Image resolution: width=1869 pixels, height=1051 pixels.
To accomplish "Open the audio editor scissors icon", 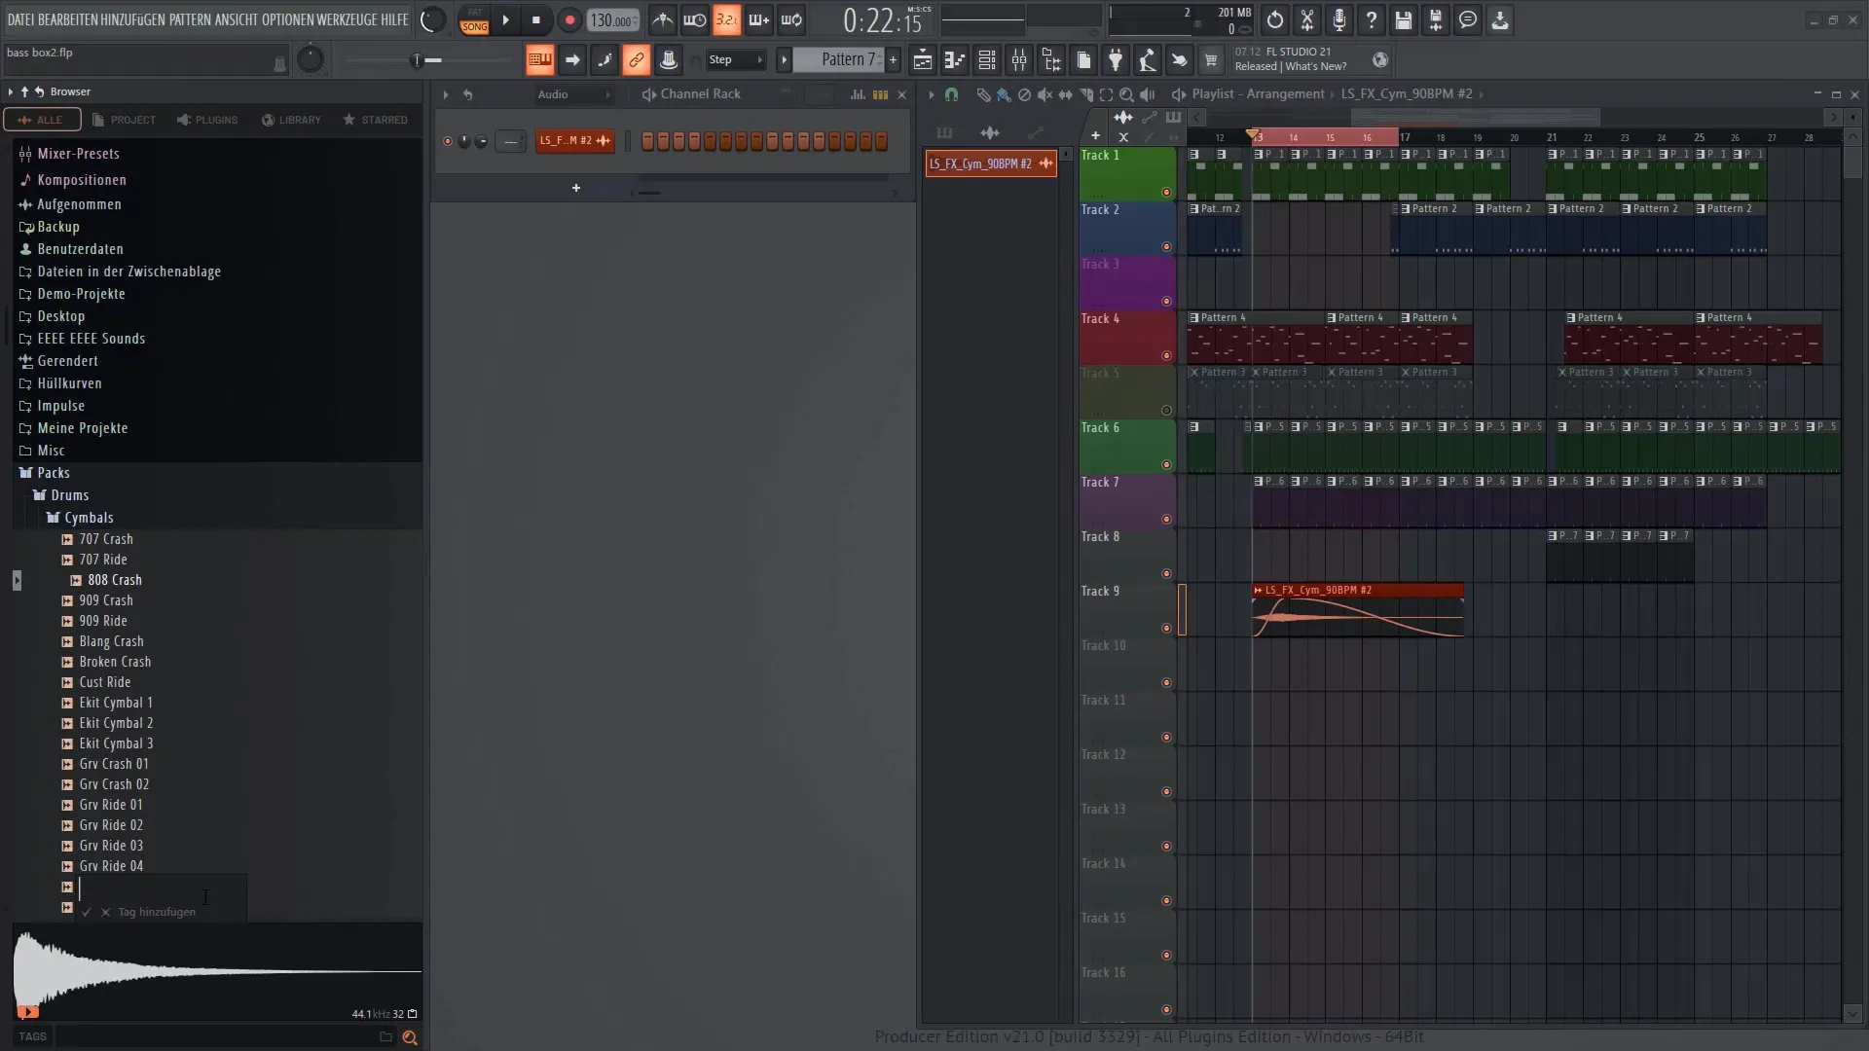I will 1307,20.
